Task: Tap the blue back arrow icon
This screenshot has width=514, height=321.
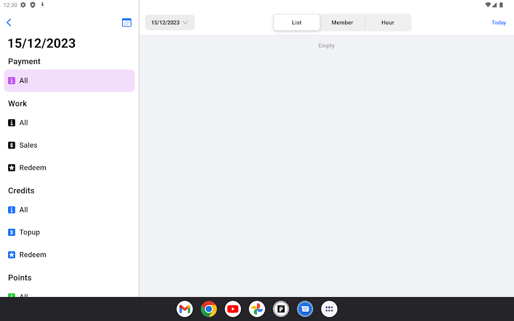Action: pos(9,22)
